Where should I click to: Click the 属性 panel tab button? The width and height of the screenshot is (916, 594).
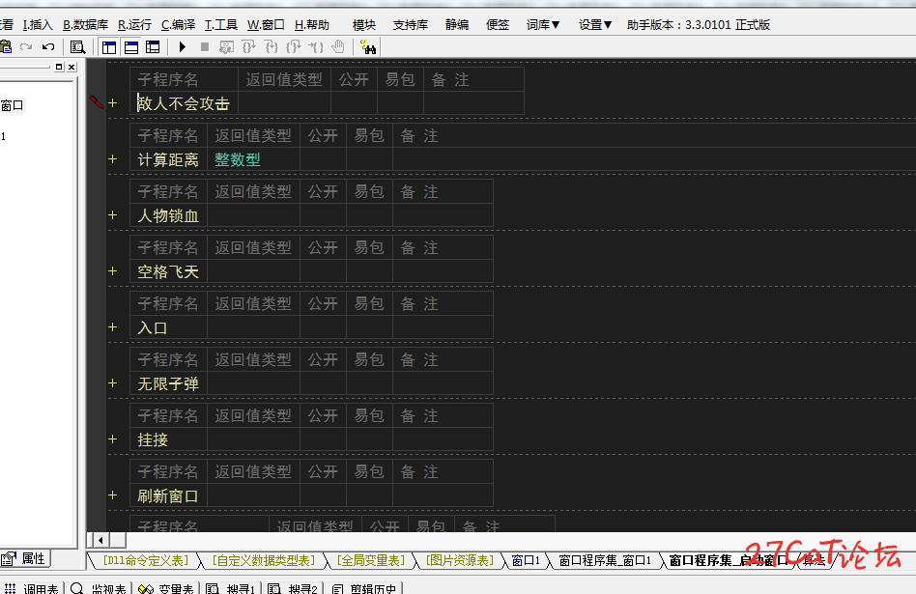tap(26, 559)
